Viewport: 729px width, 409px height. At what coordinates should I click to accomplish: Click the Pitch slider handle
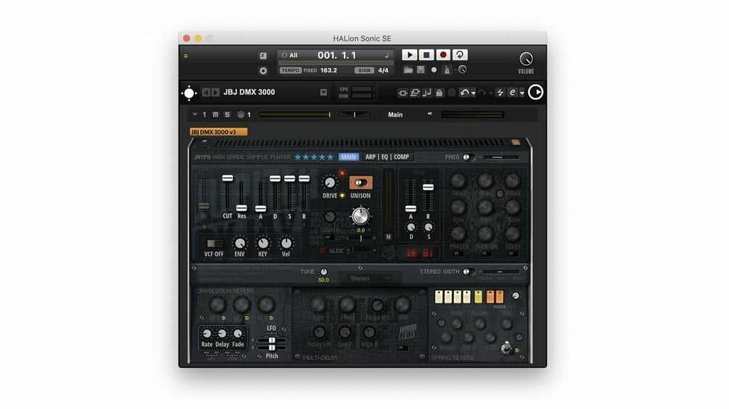[272, 347]
